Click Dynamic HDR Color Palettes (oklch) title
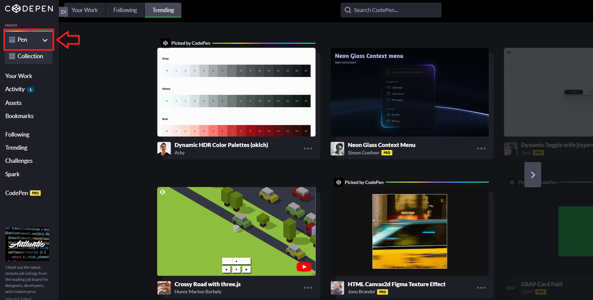This screenshot has height=300, width=593. [x=221, y=145]
